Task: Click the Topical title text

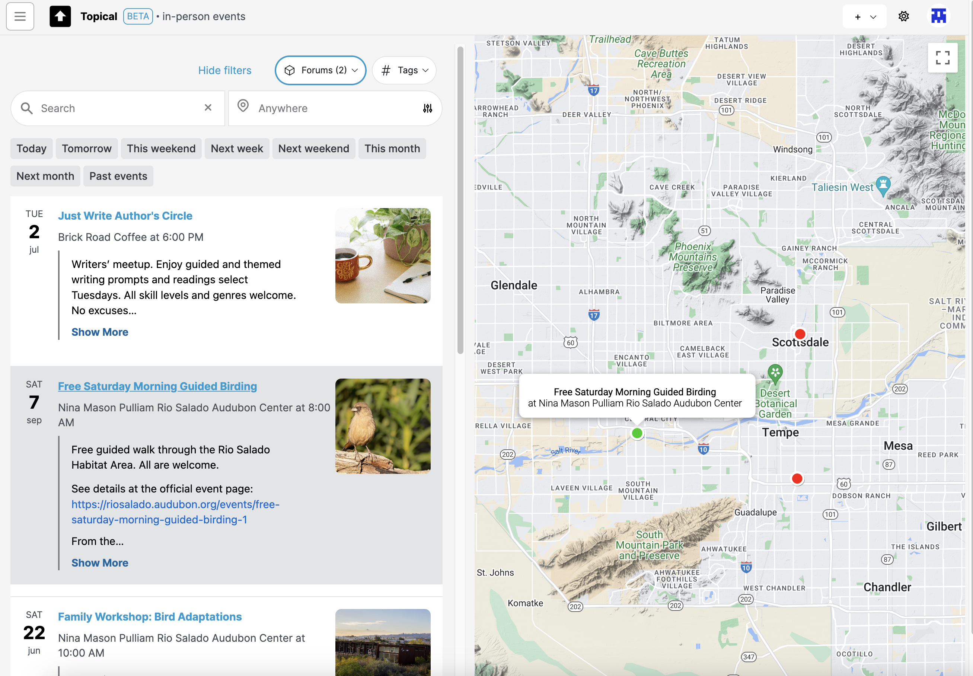Action: (99, 16)
